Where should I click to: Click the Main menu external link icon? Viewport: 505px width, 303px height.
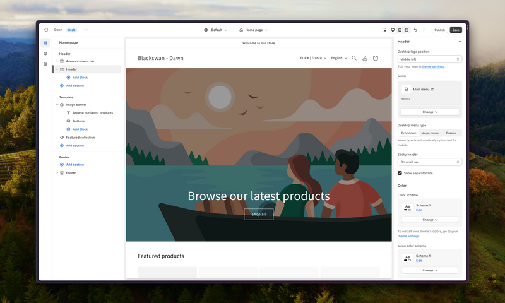point(432,89)
